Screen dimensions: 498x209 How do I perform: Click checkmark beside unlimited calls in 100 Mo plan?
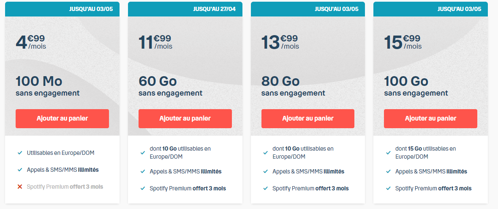pos(19,170)
